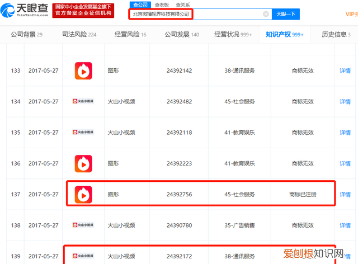Open the flame logo thumbnail in row 136
Screen dimensions: 358x264
pyautogui.click(x=83, y=163)
